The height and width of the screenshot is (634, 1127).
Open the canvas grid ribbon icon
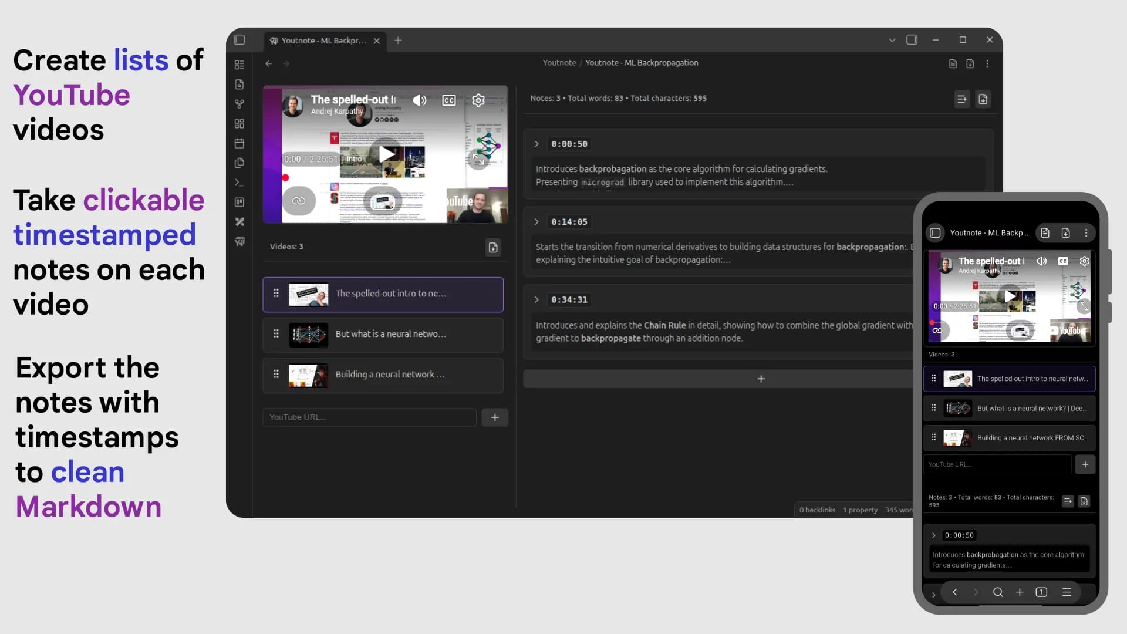pyautogui.click(x=239, y=123)
